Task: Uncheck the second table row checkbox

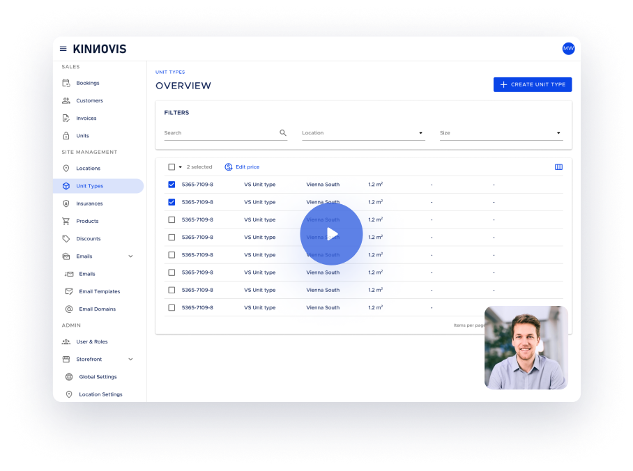Action: click(171, 202)
